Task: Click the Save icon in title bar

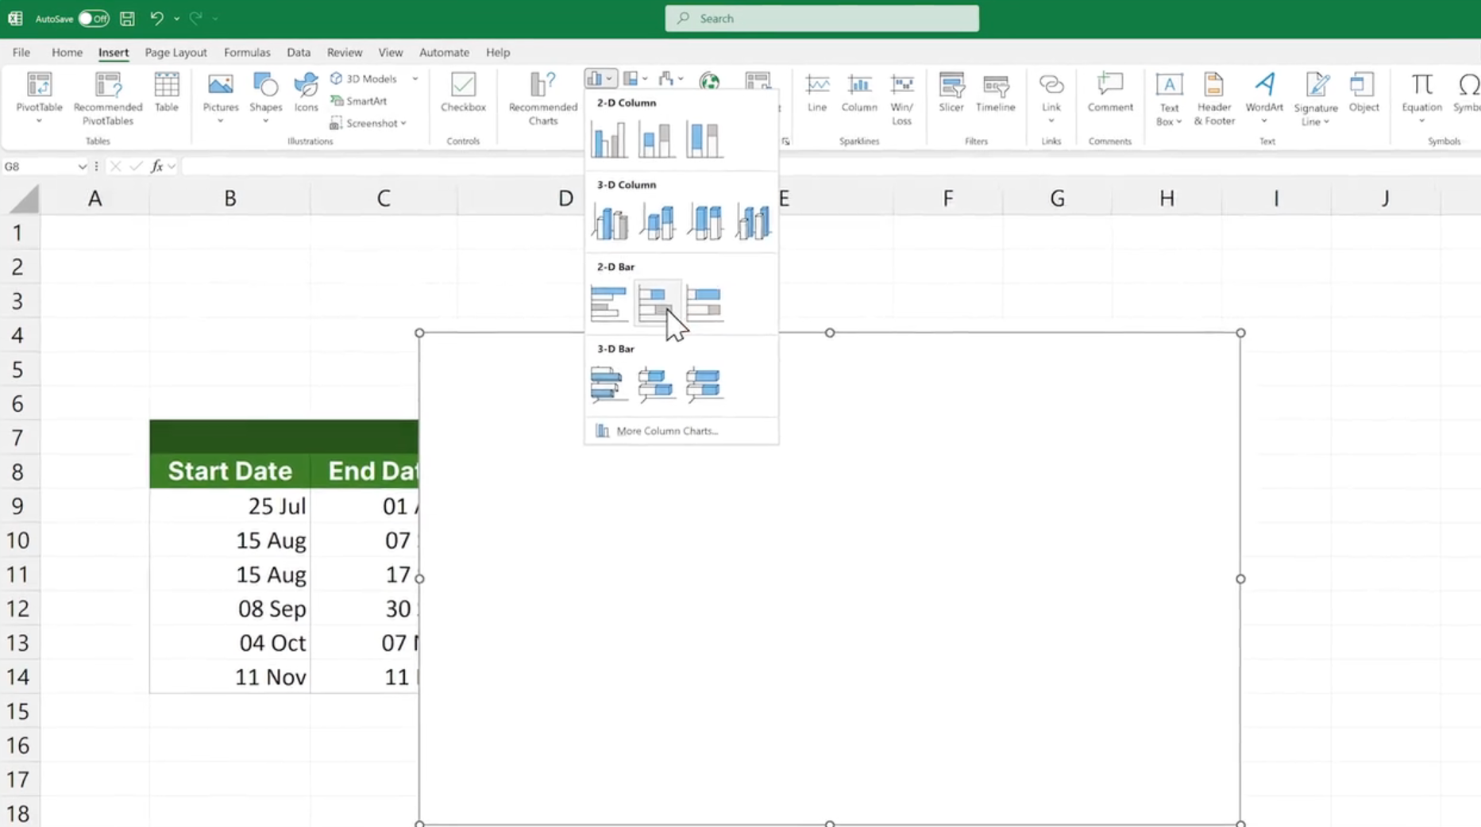Action: click(127, 18)
